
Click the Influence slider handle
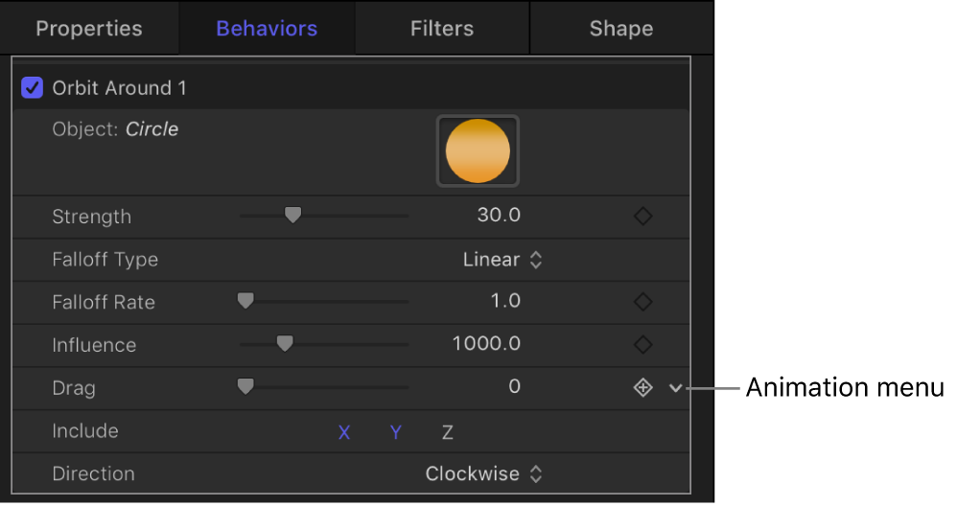coord(284,344)
